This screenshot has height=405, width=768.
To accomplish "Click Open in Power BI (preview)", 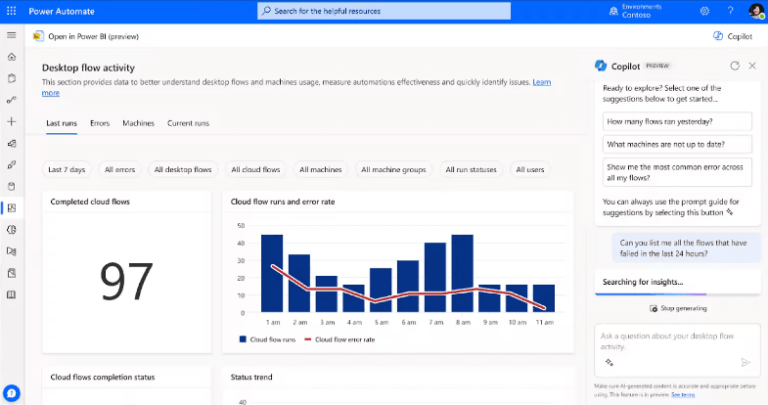I will click(86, 36).
